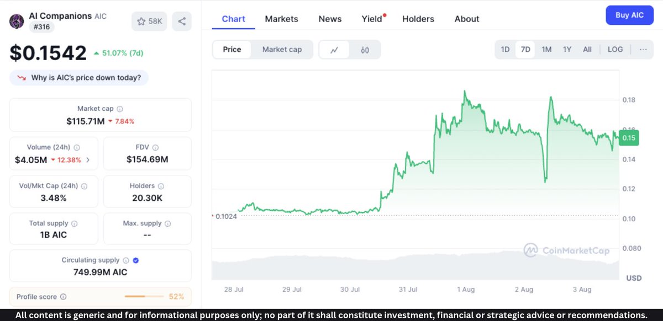Click Why is AIC's price down today
This screenshot has height=321, width=663.
tap(79, 78)
